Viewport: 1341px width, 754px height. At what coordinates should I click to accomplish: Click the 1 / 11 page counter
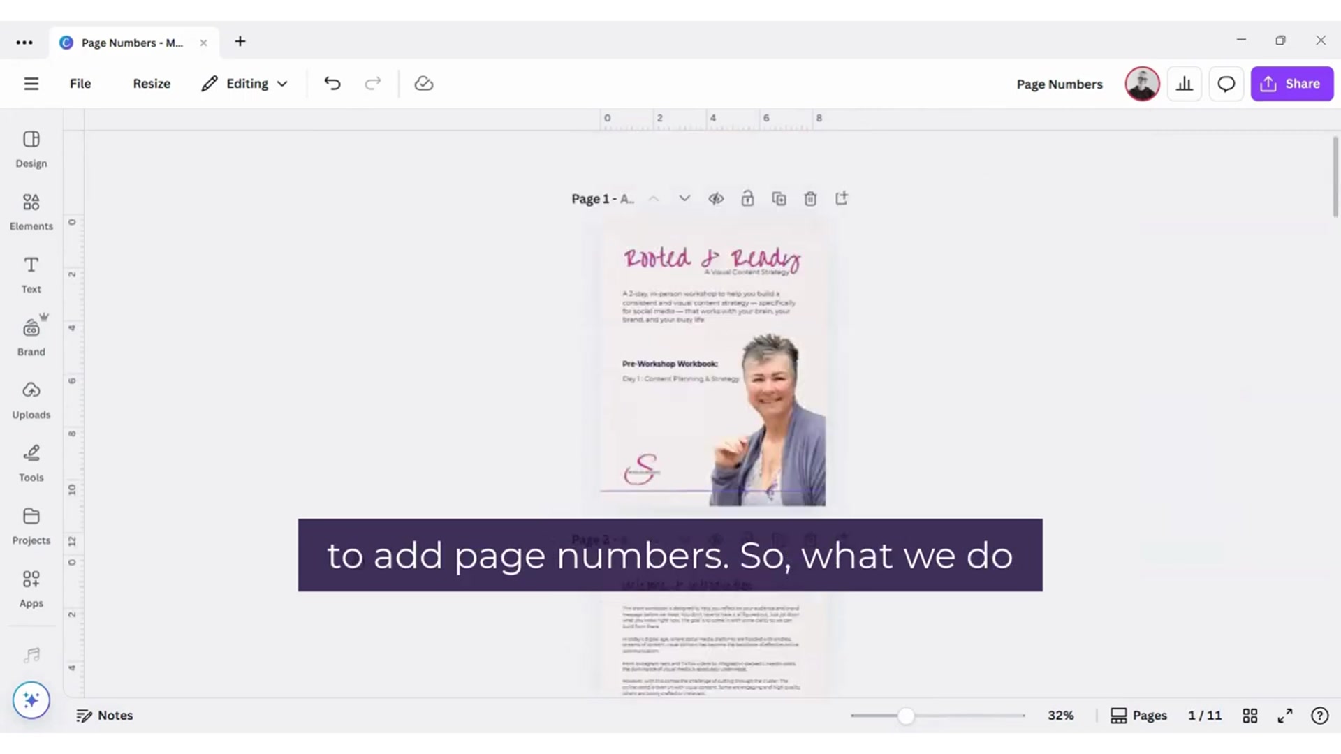pos(1205,716)
